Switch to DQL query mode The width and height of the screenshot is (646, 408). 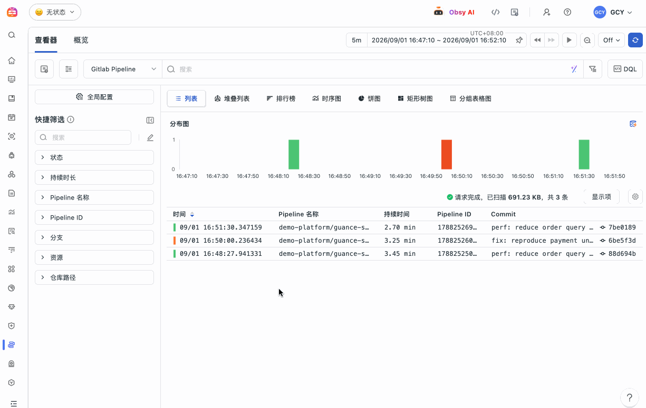(625, 69)
